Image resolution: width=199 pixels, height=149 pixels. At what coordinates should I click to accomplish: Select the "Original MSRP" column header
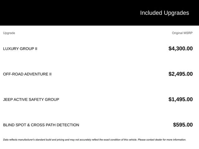click(x=182, y=33)
